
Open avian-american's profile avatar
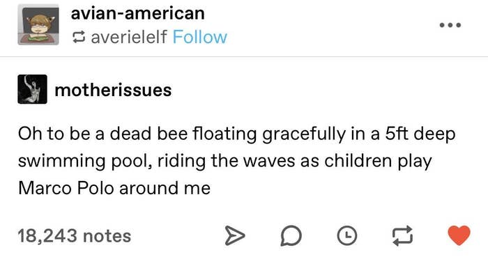click(38, 24)
